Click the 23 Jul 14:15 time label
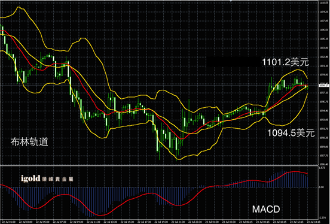330x224 pixels. pyautogui.click(x=314, y=222)
